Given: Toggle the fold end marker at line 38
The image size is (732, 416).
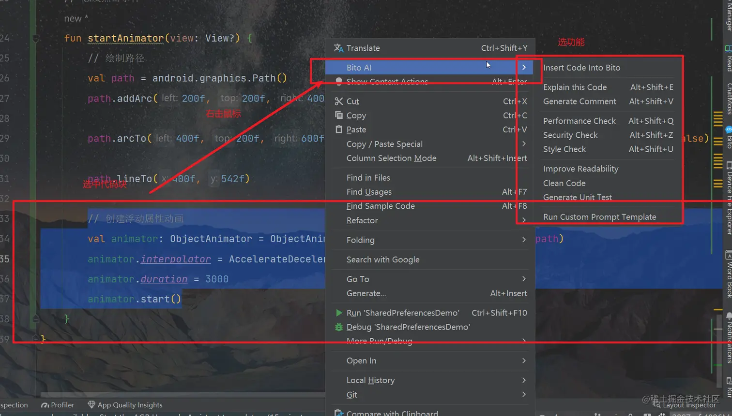Looking at the screenshot, I should [x=36, y=319].
